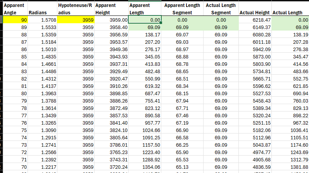Select Radians value 1.5010
The width and height of the screenshot is (309, 173).
pyautogui.click(x=42, y=49)
